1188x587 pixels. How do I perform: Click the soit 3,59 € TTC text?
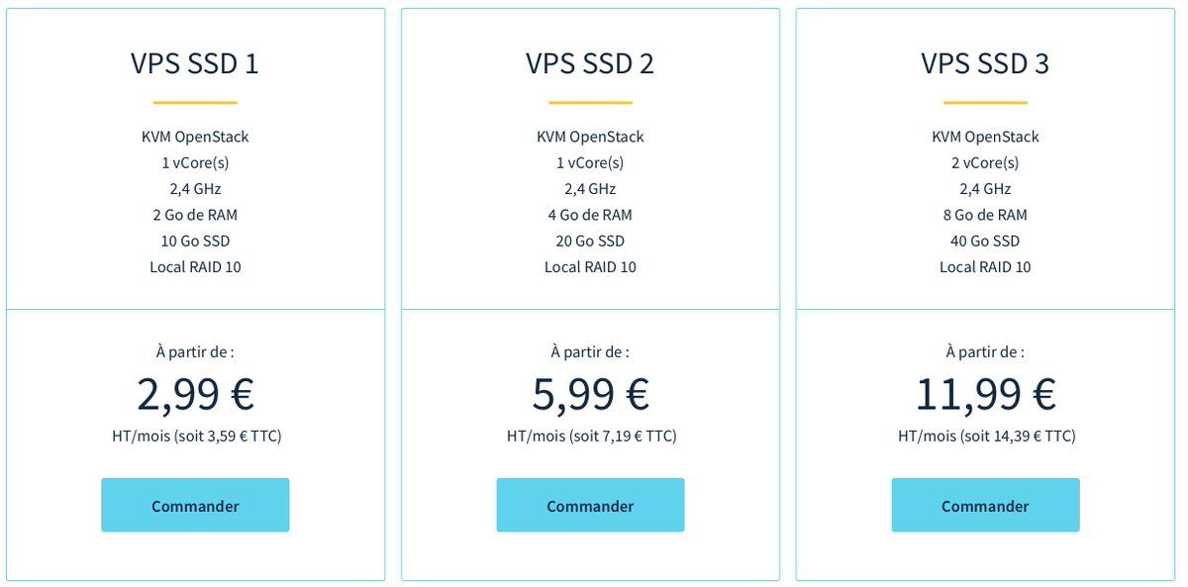(x=227, y=436)
